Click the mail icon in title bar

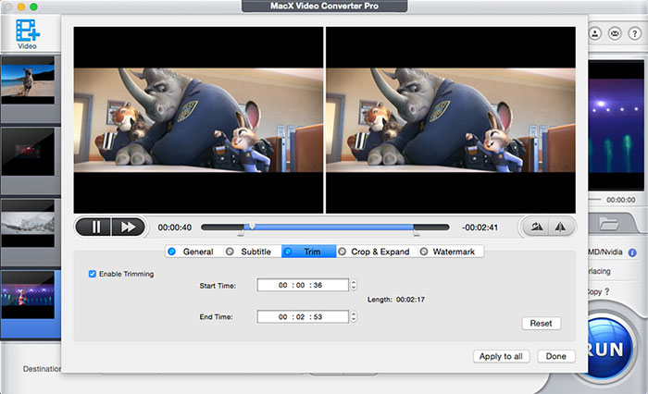click(x=615, y=33)
